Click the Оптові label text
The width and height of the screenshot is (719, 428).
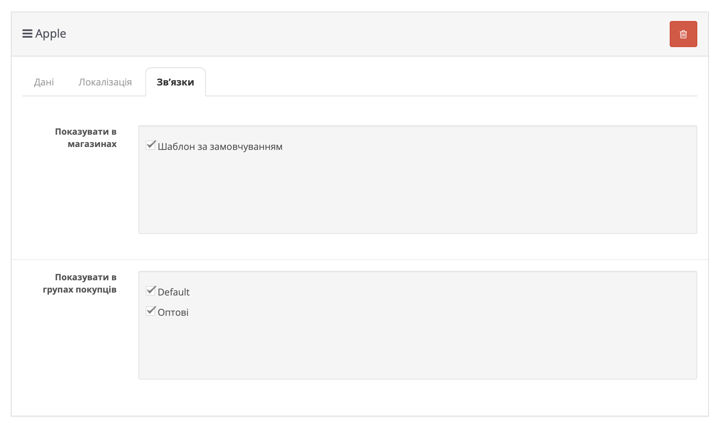[173, 312]
